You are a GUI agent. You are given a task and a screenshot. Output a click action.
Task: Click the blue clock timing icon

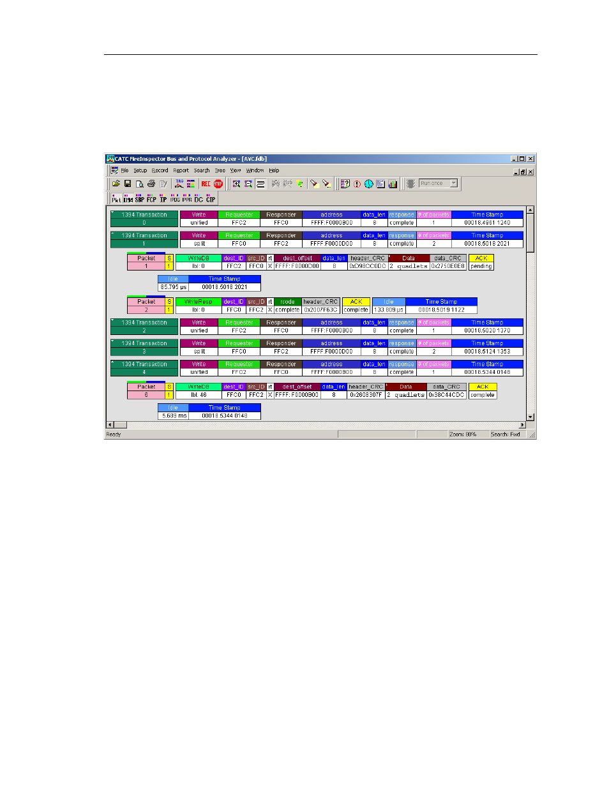point(369,184)
